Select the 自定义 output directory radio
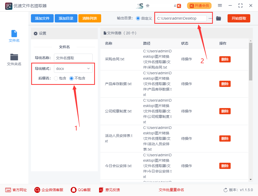This screenshot has width=258, height=196. pyautogui.click(x=138, y=18)
